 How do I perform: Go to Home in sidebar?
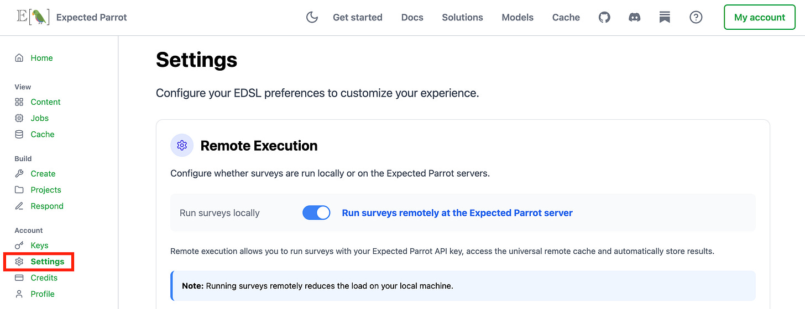(42, 58)
